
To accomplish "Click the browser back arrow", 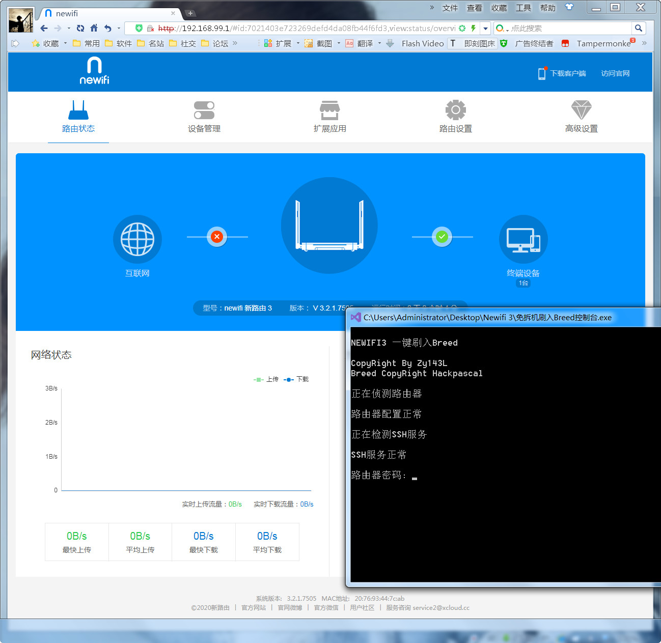I will point(44,29).
